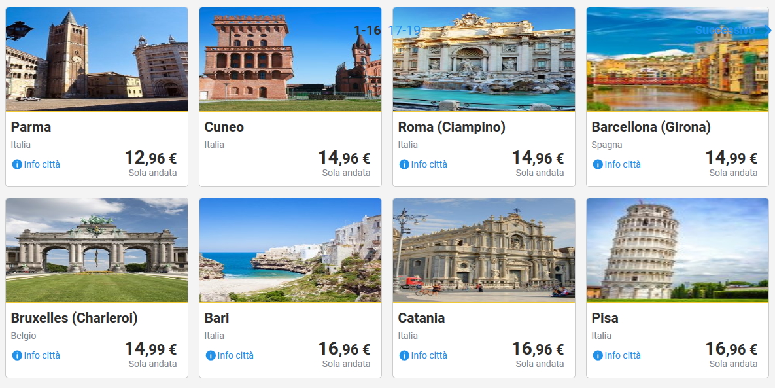The height and width of the screenshot is (388, 775).
Task: Go to results page 17-19
Action: pyautogui.click(x=404, y=30)
